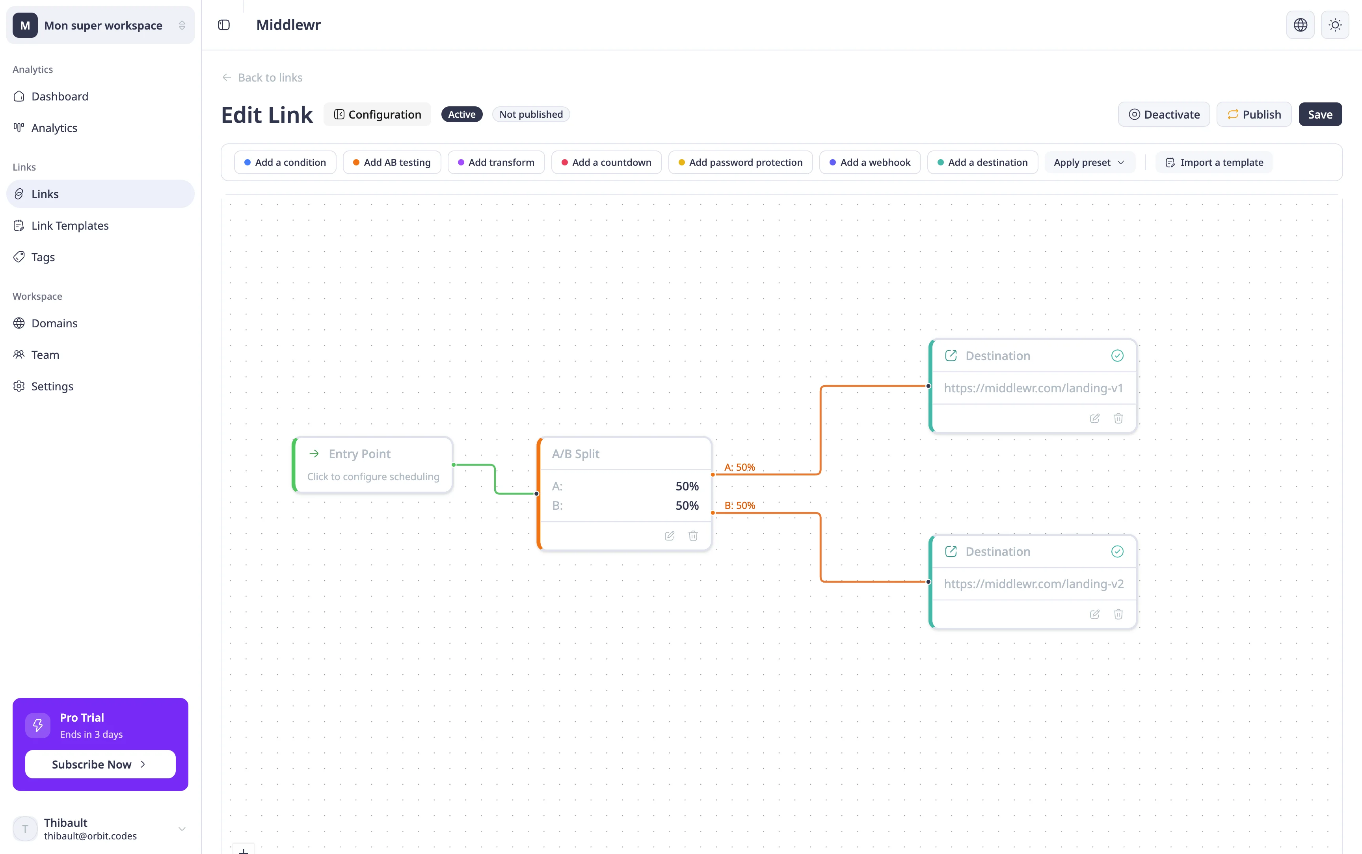Viewport: 1362px width, 854px height.
Task: Expand the Thibault account menu
Action: pos(100,829)
